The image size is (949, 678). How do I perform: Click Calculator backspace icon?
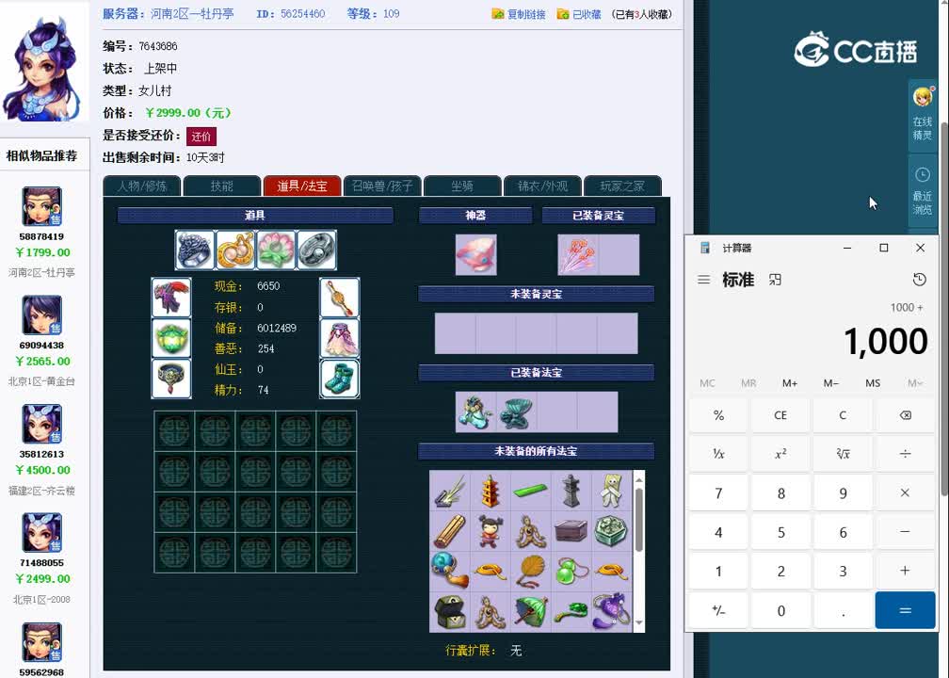[905, 415]
